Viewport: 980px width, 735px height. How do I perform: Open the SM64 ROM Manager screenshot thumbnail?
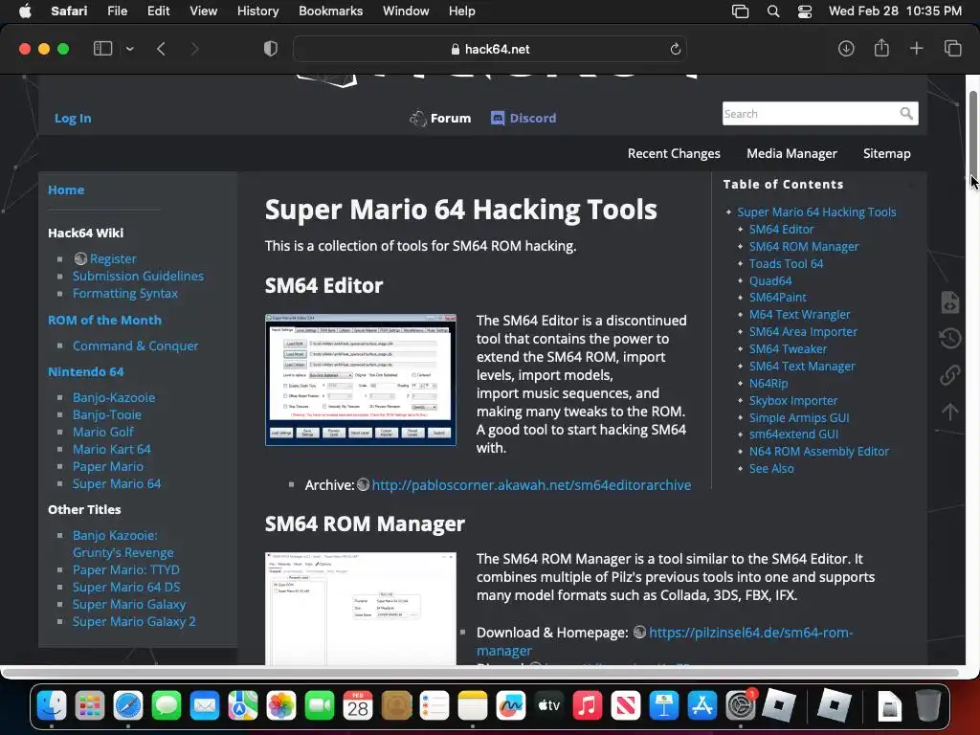point(361,608)
